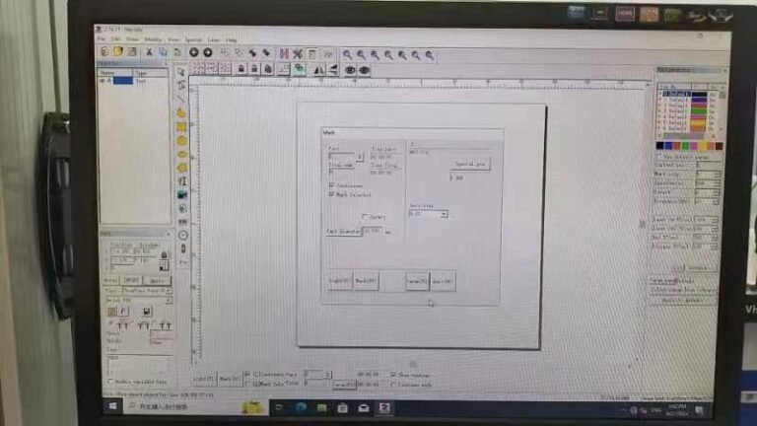Click the open folder icon in toolbar

click(x=118, y=51)
